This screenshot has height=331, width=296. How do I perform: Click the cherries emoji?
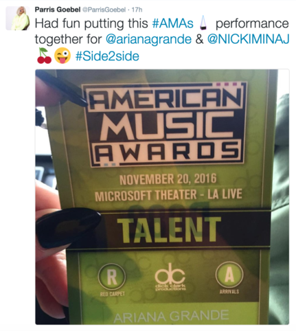point(44,56)
